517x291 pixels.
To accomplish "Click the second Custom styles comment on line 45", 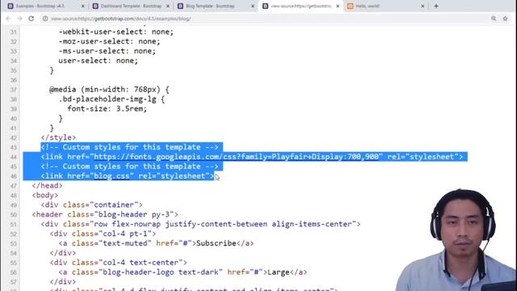I will (x=129, y=167).
